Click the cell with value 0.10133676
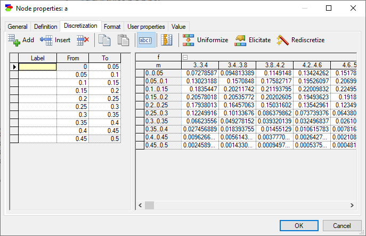This screenshot has width=366, height=236. point(238,113)
